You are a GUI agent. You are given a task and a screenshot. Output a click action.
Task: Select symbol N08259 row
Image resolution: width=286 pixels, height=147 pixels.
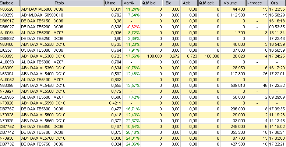coord(7,15)
